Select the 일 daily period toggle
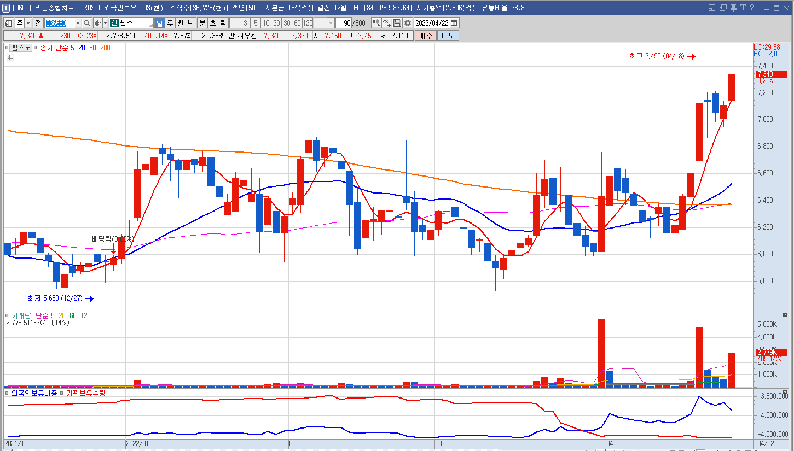This screenshot has height=451, width=794. pyautogui.click(x=159, y=23)
